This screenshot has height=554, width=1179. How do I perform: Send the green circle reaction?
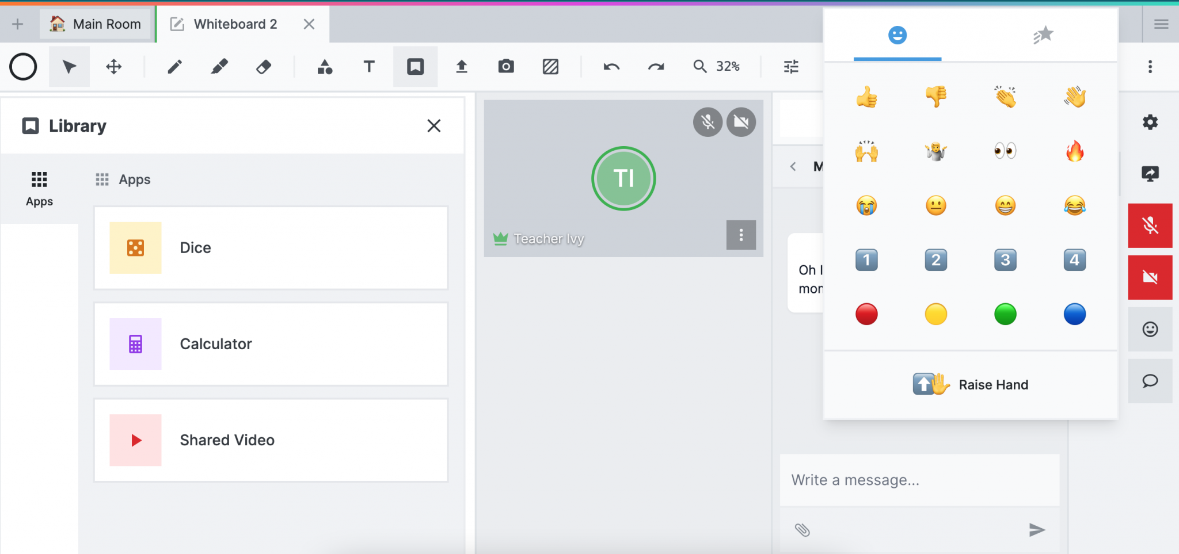coord(1005,314)
